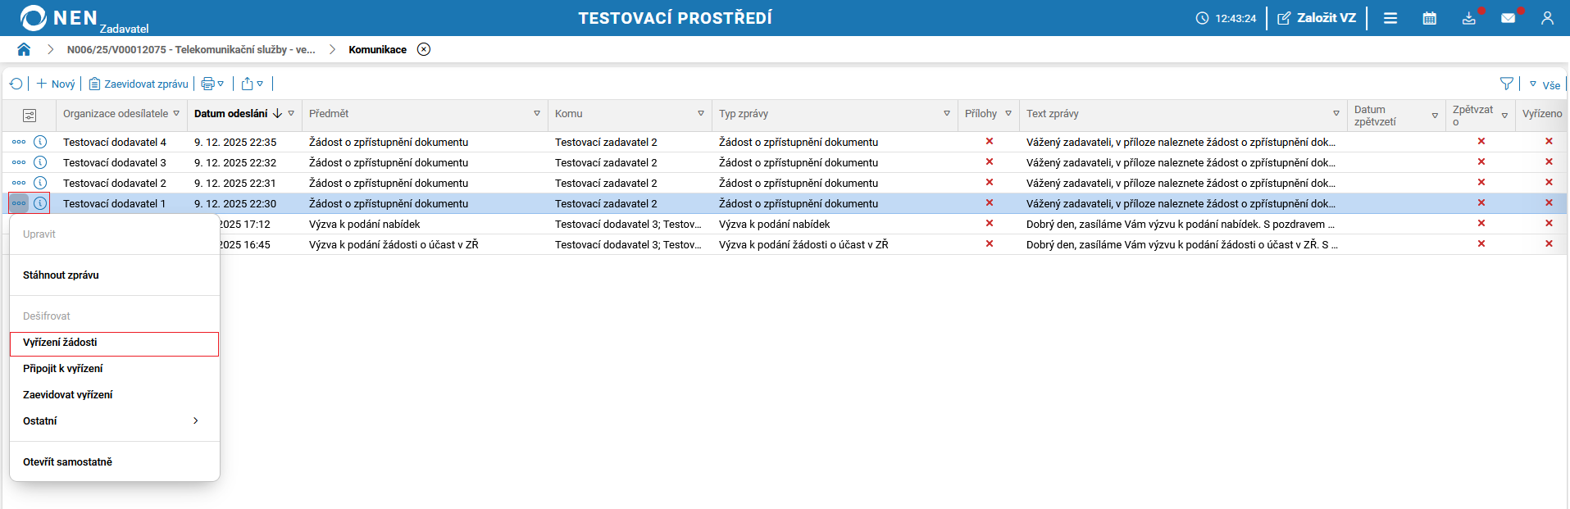1570x509 pixels.
Task: Select Vyřízení žádosti menu item
Action: tap(115, 343)
